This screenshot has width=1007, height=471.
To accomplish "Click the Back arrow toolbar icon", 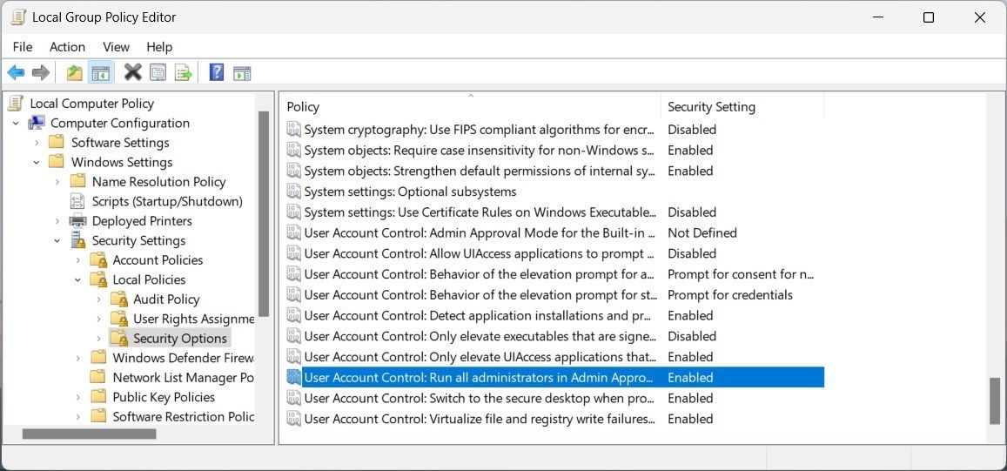I will [x=16, y=72].
